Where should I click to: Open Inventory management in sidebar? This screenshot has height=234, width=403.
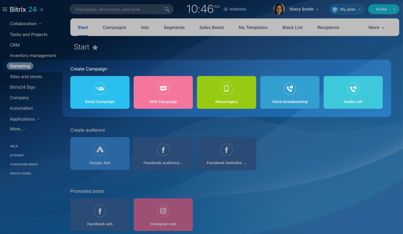pos(33,56)
